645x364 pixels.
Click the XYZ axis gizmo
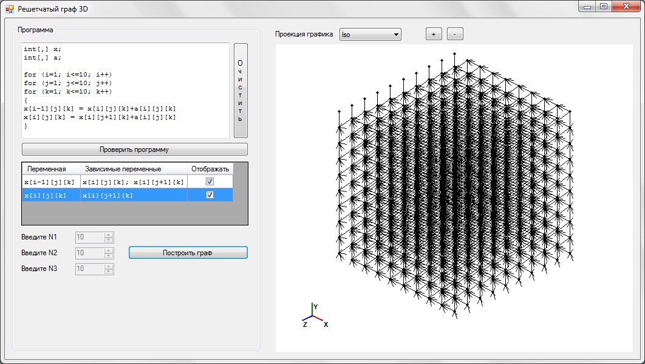point(313,316)
